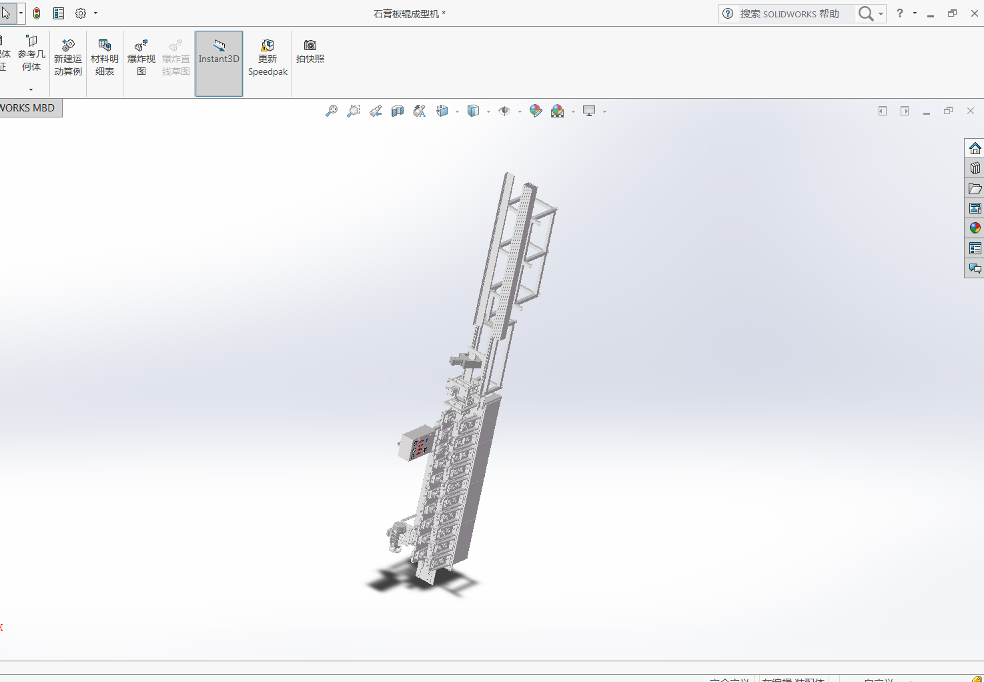
Task: Create a 新建运动算例 motion study
Action: pyautogui.click(x=68, y=58)
